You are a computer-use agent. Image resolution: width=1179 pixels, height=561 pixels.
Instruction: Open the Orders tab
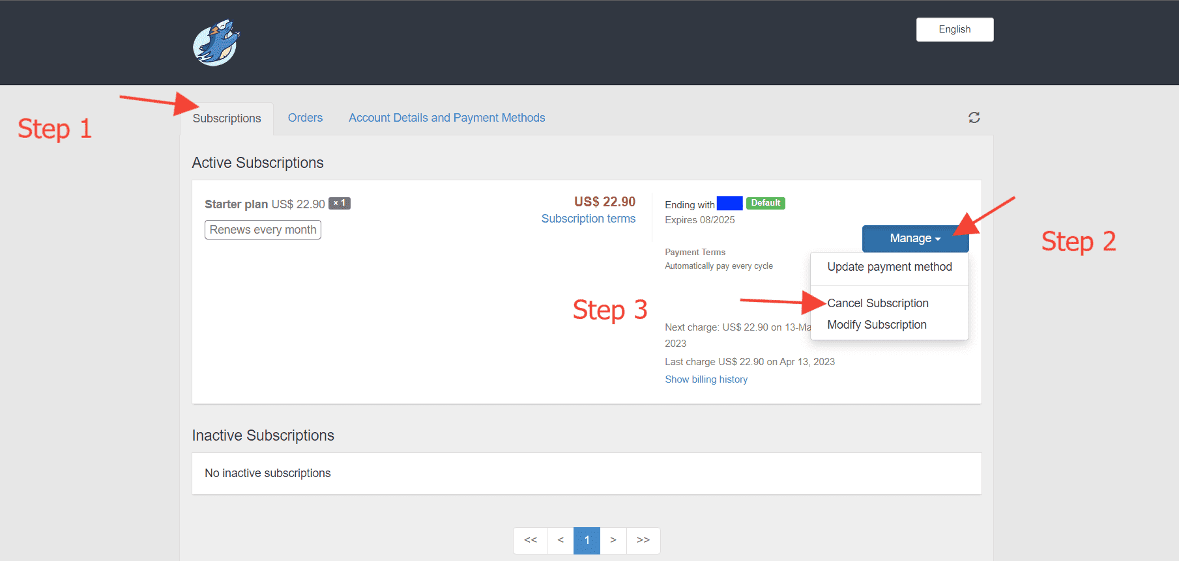pyautogui.click(x=305, y=118)
